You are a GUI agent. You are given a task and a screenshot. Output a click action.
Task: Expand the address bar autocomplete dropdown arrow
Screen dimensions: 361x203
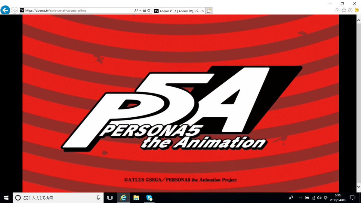[x=140, y=10]
